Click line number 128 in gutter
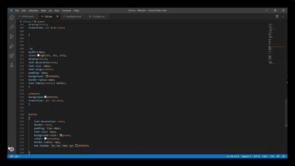This screenshot has width=295, height=166. click(x=22, y=114)
